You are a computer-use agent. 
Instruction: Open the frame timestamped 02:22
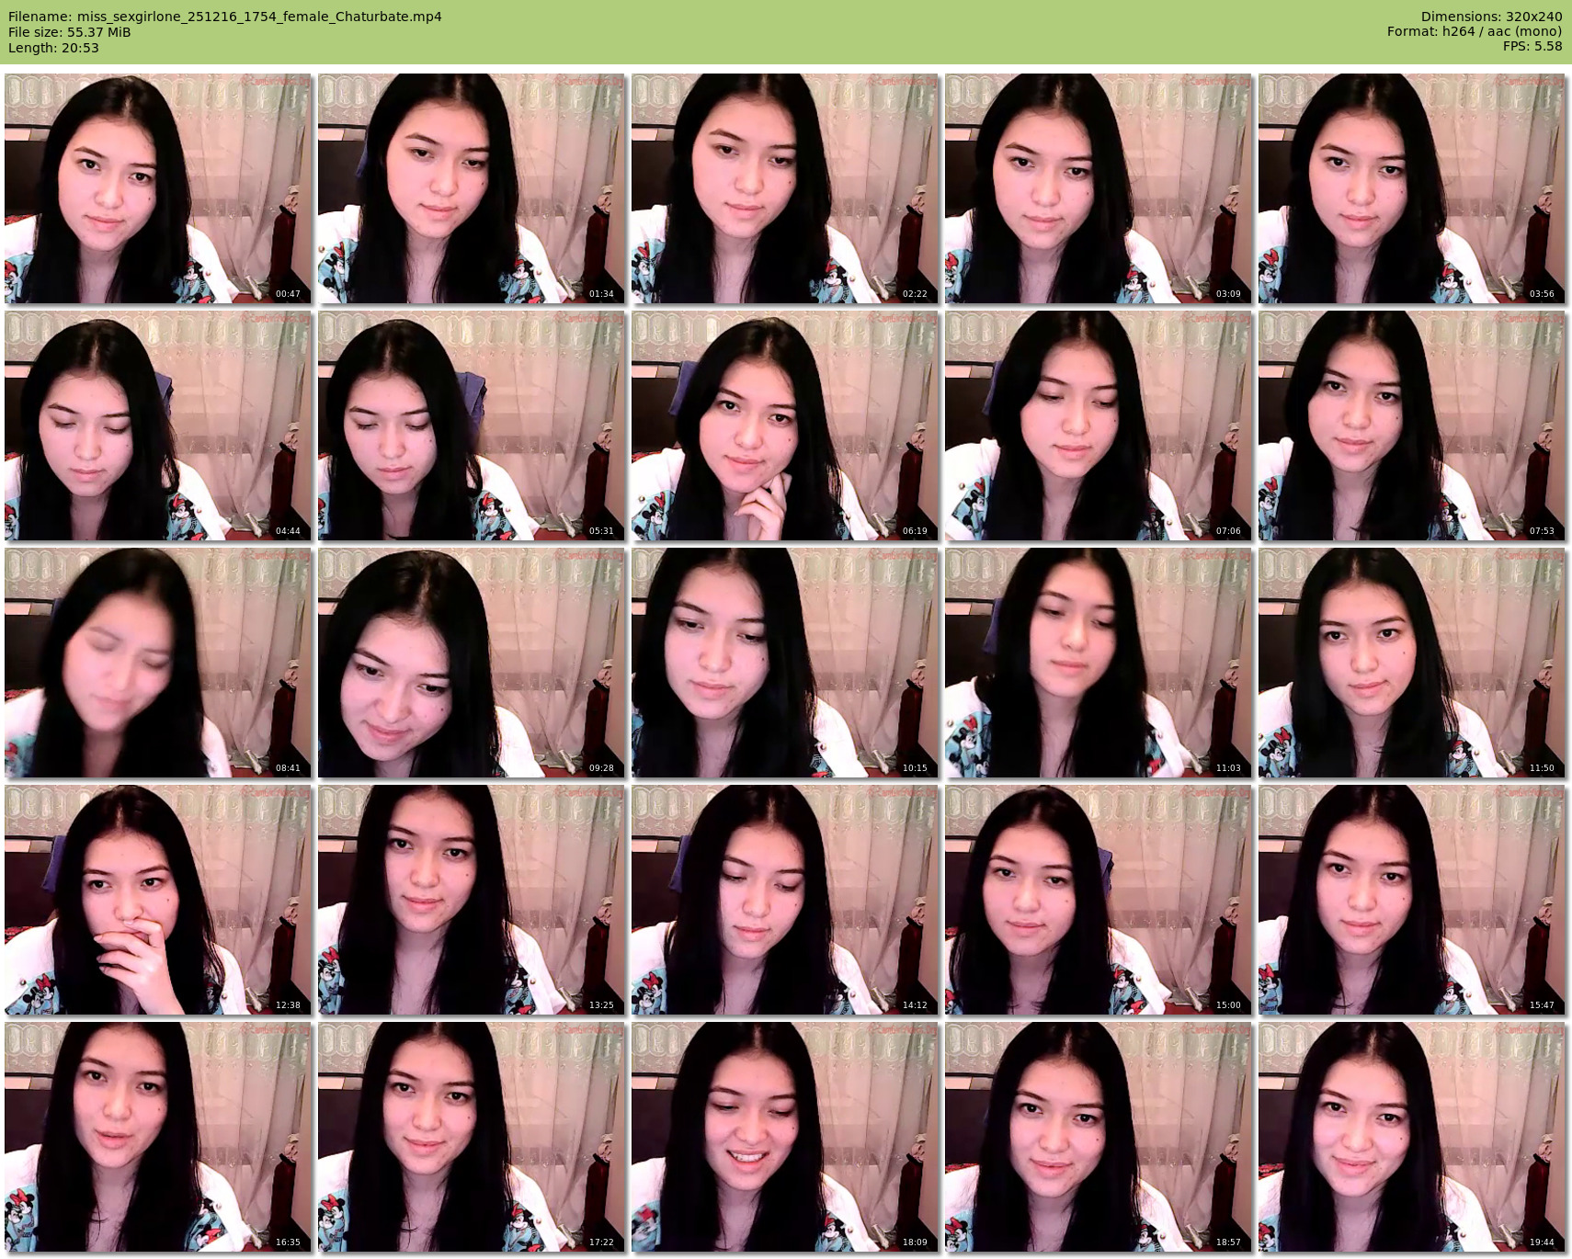[x=784, y=188]
